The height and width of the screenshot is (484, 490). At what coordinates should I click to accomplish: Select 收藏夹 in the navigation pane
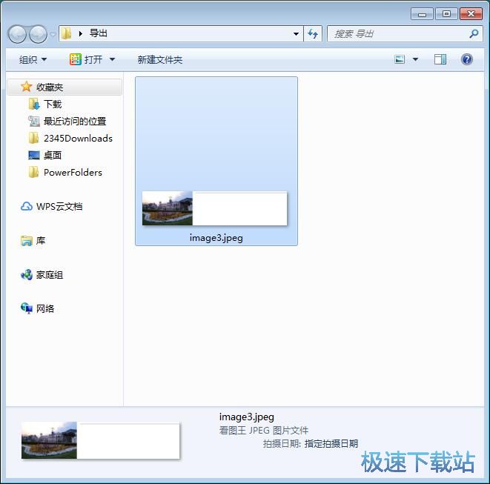(x=64, y=87)
